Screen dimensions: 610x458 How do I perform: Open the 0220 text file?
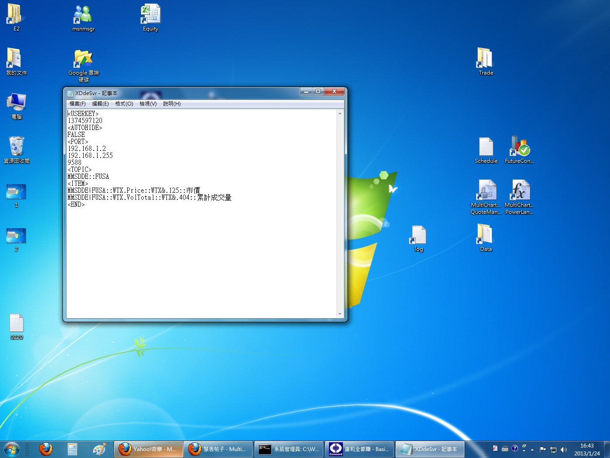click(x=16, y=326)
